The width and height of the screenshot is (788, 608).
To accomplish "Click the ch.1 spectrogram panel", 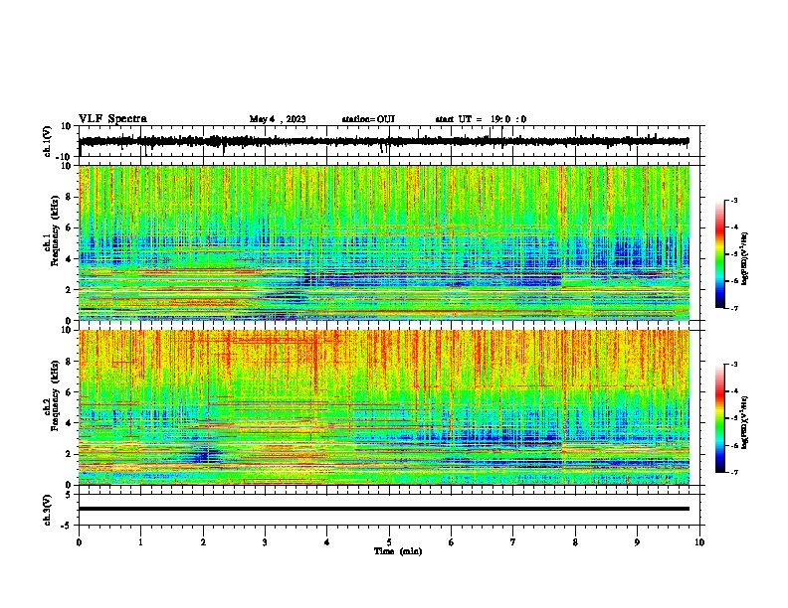I will (384, 242).
